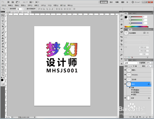The height and width of the screenshot is (119, 154).
Task: Click the add pixel mask icon in Masks panel
Action: tap(144, 33)
